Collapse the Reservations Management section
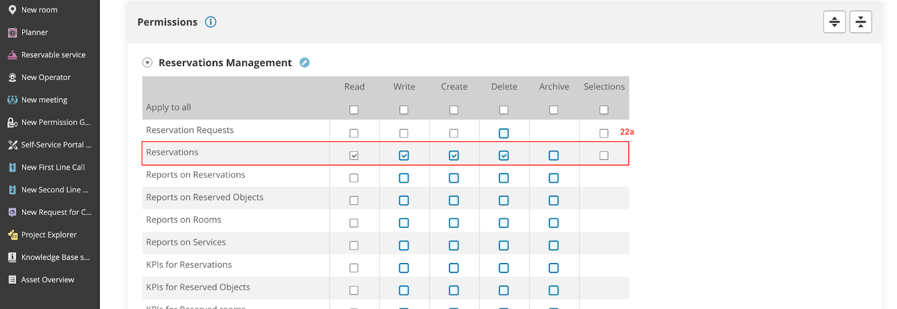897x309 pixels. click(147, 63)
